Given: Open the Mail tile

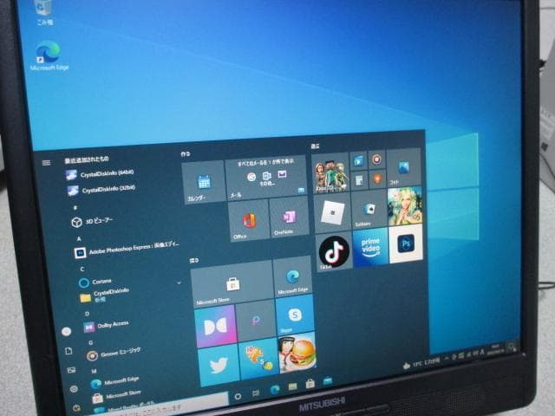Looking at the screenshot, I should click(x=266, y=178).
